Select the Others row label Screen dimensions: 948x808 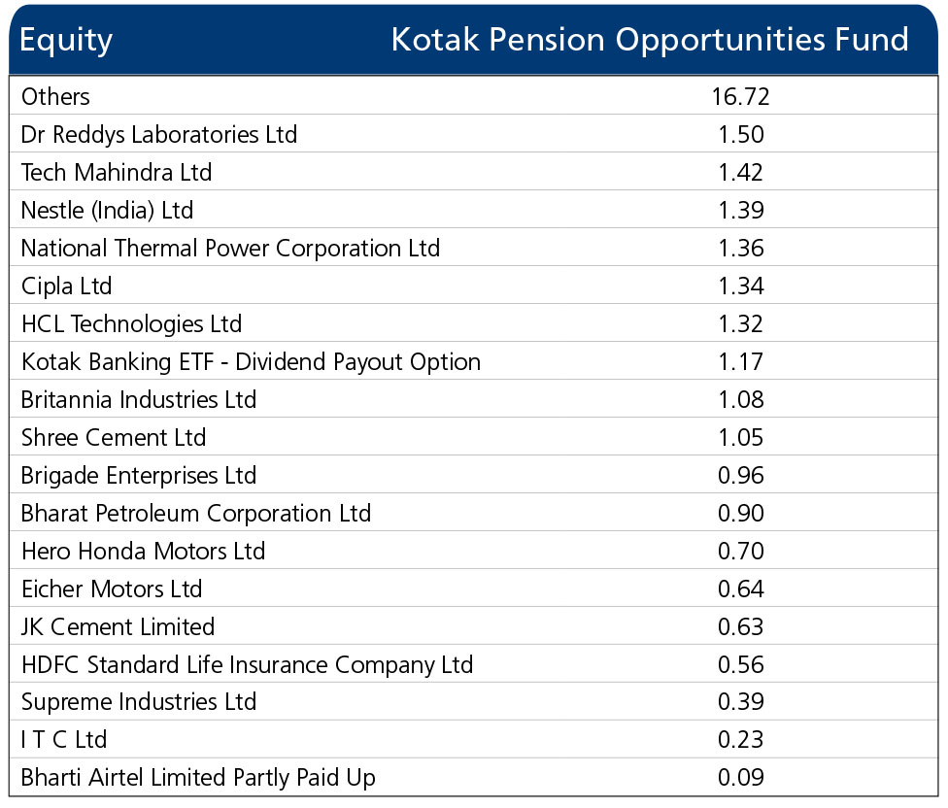coord(55,97)
